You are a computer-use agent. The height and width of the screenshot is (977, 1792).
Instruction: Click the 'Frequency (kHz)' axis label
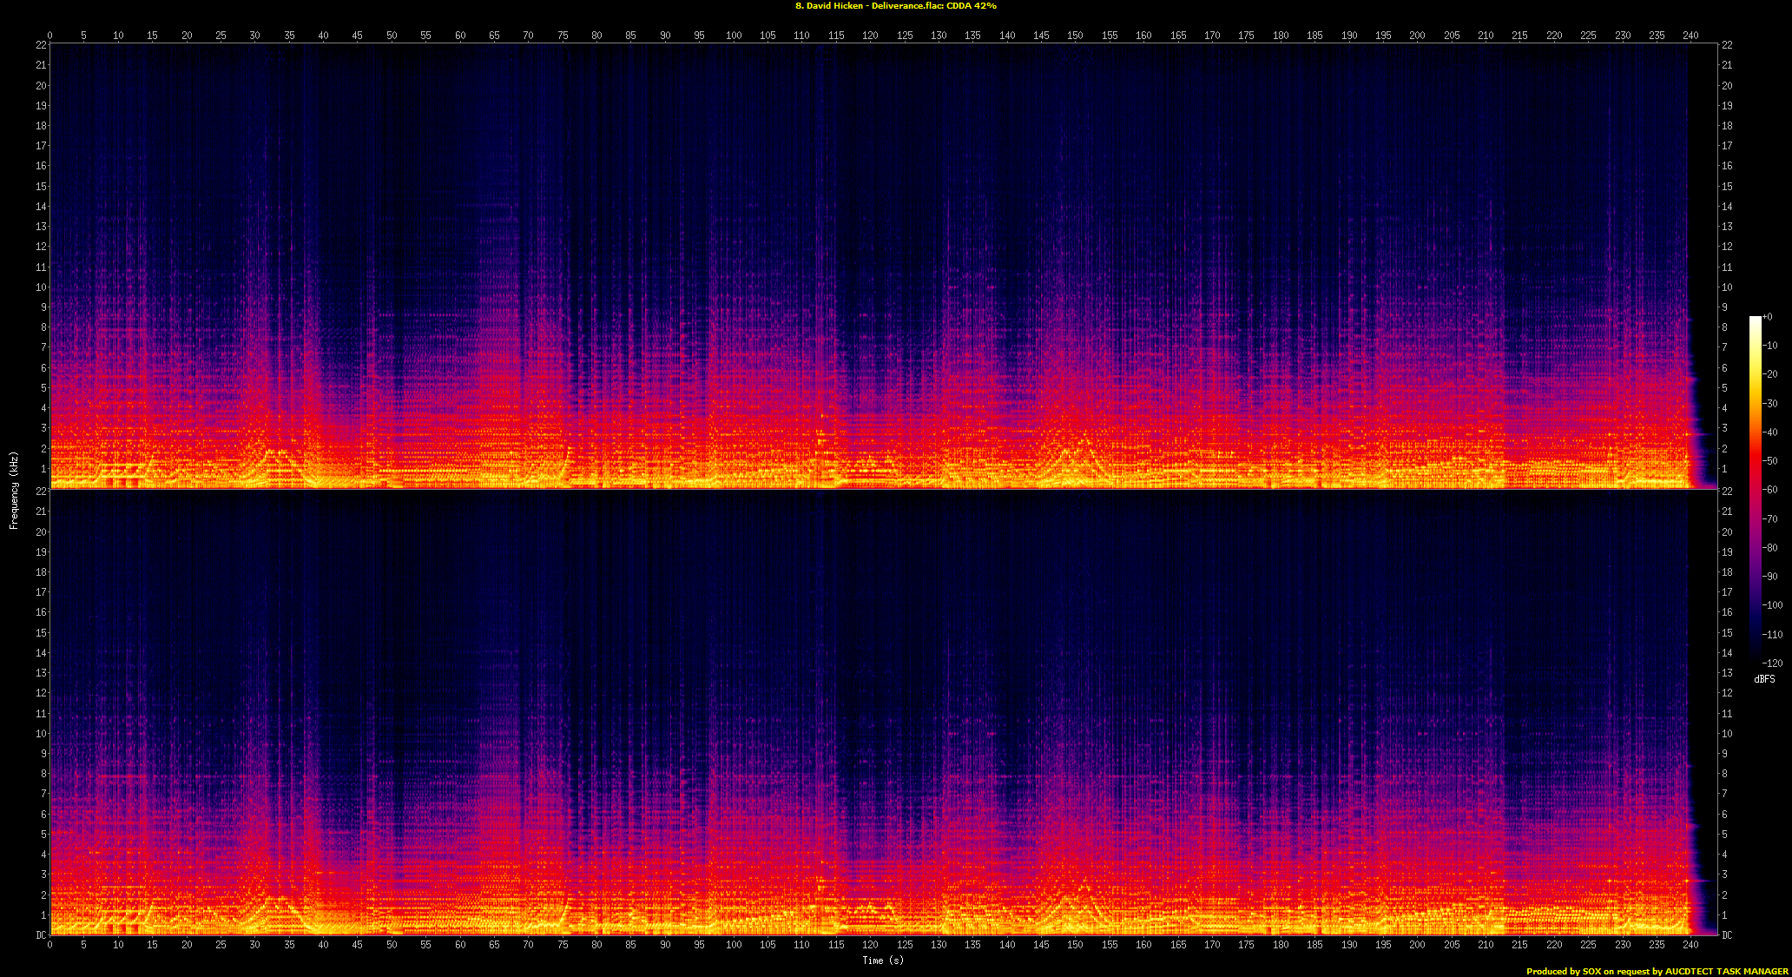(x=14, y=490)
